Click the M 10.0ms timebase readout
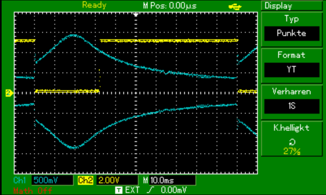Screen dimensions: 326x195 click(x=168, y=180)
